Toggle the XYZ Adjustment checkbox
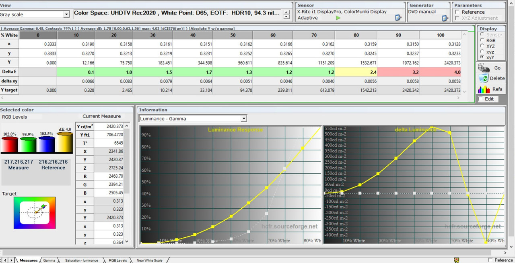 click(457, 18)
